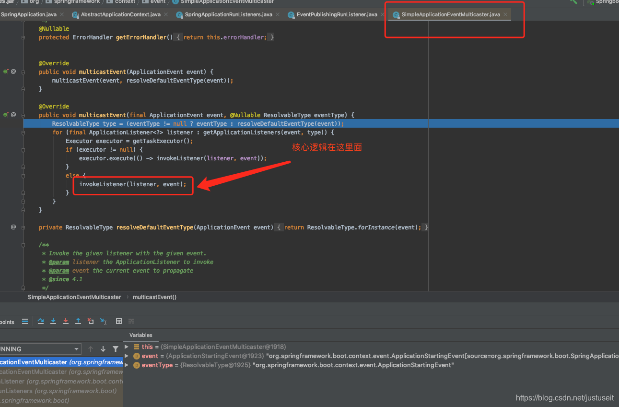Viewport: 619px width, 407px height.
Task: Collapse the second multicastEvent method fold marker
Action: coord(23,115)
